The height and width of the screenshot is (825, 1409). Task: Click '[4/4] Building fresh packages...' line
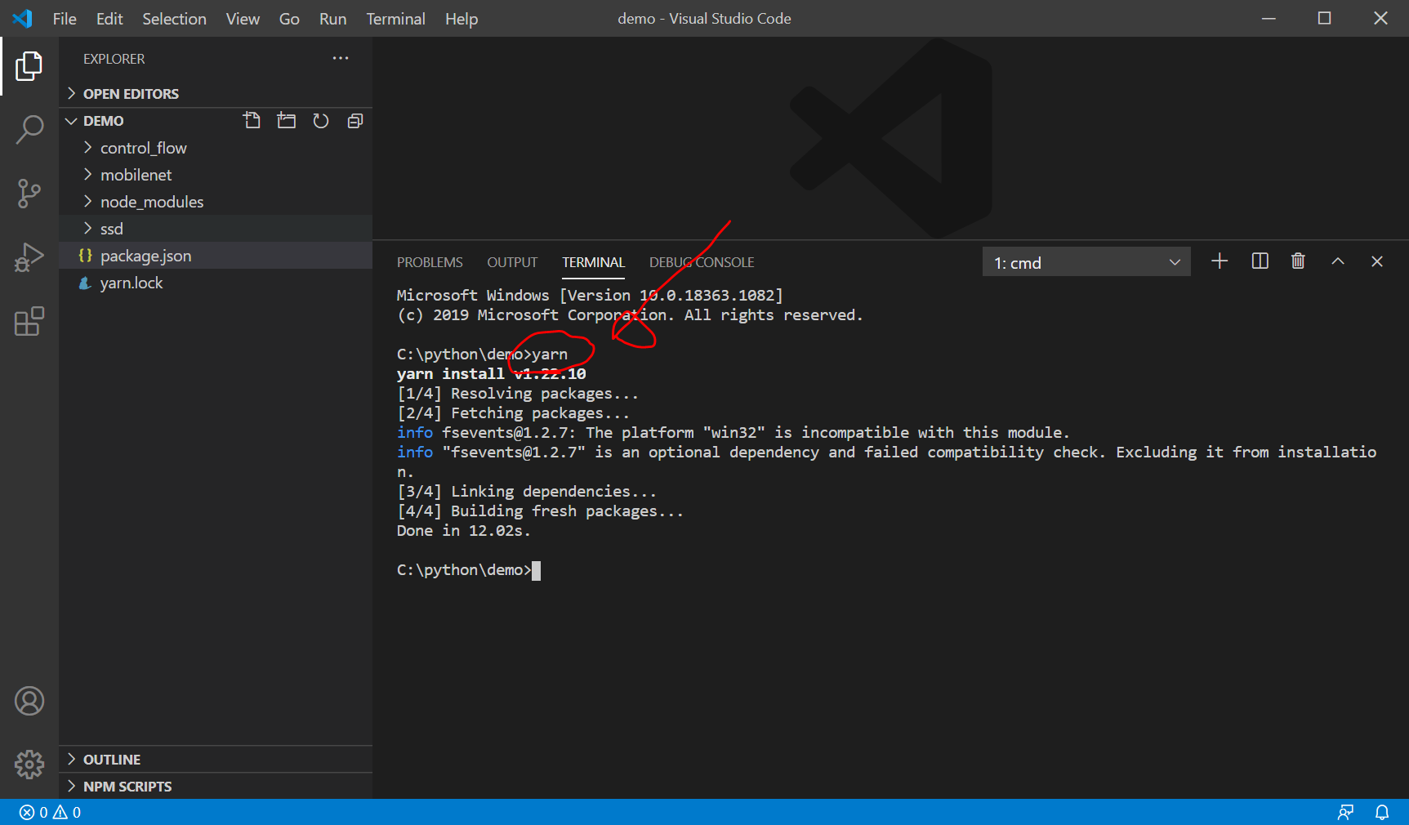pyautogui.click(x=540, y=511)
